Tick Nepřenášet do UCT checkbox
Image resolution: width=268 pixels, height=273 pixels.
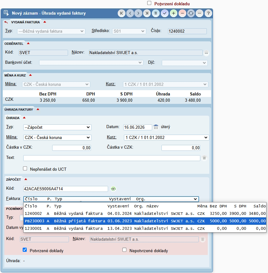(25, 169)
